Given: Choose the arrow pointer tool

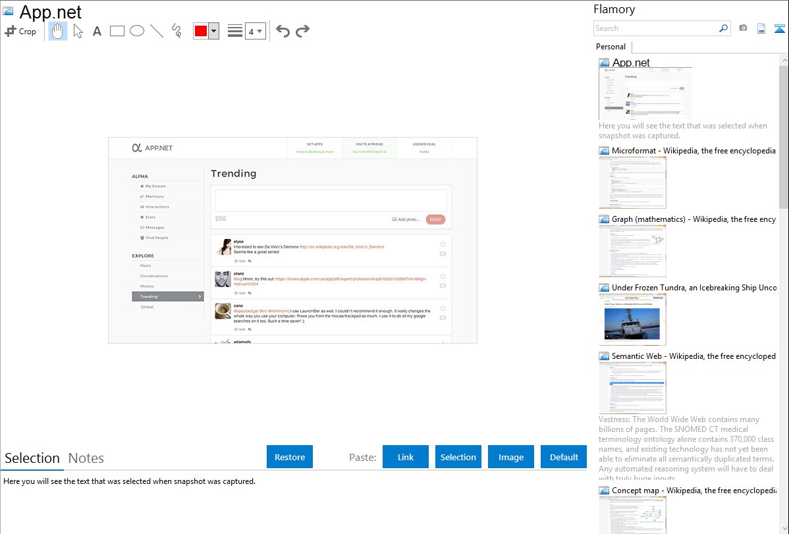Looking at the screenshot, I should pos(78,31).
